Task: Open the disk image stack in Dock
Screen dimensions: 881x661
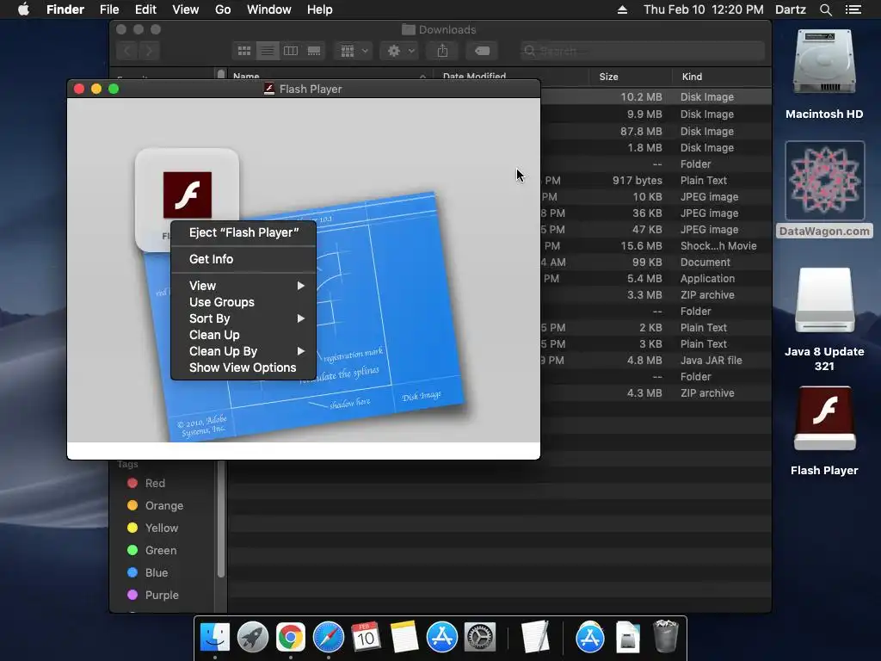Action: [x=627, y=637]
